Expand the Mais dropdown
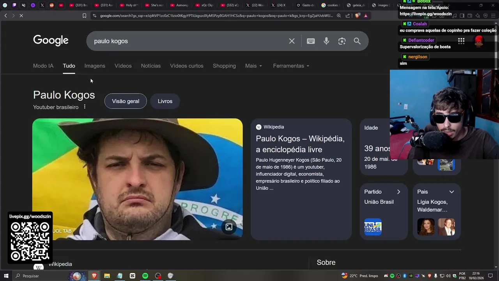499x281 pixels. coord(254,66)
